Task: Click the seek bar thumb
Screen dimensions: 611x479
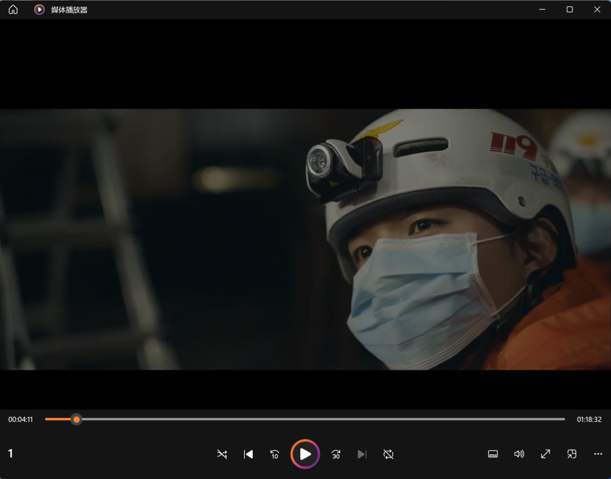Action: 76,420
